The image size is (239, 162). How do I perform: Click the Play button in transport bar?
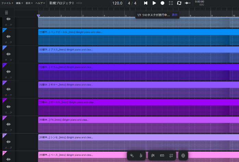pos(154,3)
